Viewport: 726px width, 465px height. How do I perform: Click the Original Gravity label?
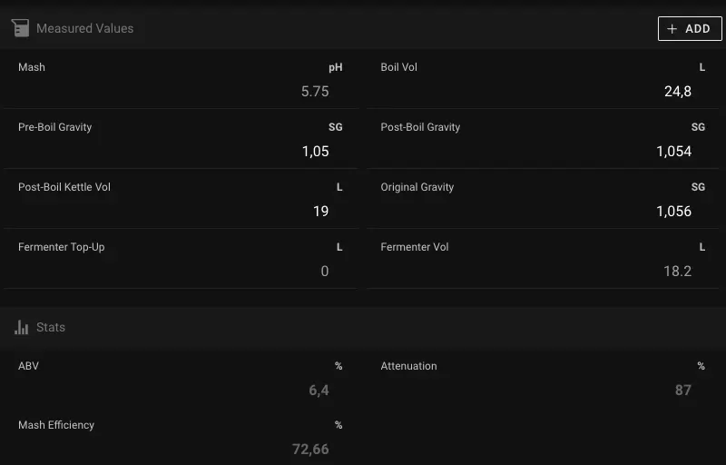pyautogui.click(x=417, y=187)
